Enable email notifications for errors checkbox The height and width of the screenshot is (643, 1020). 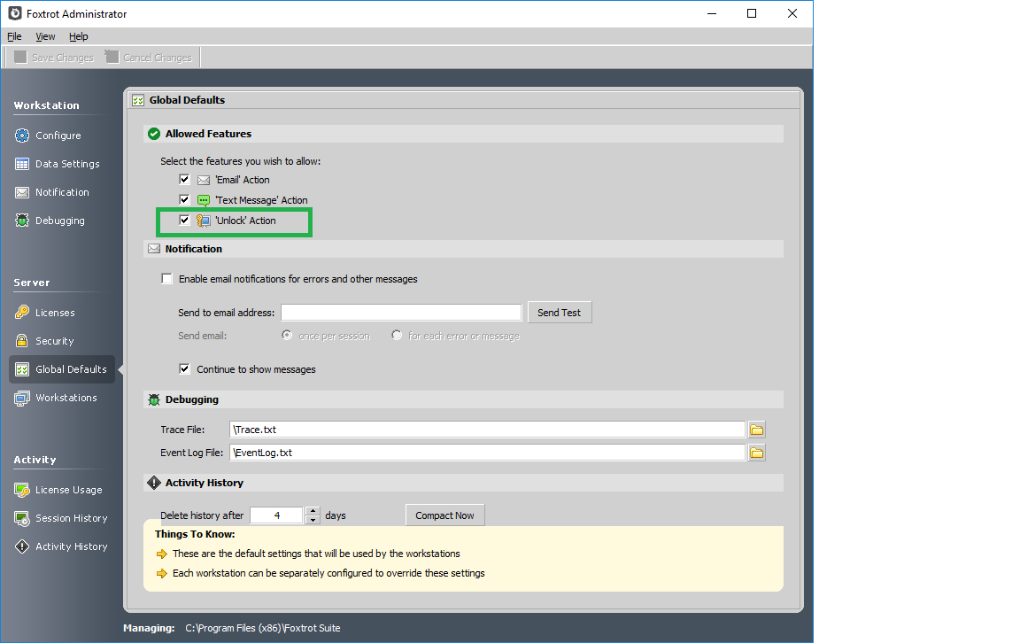[167, 279]
